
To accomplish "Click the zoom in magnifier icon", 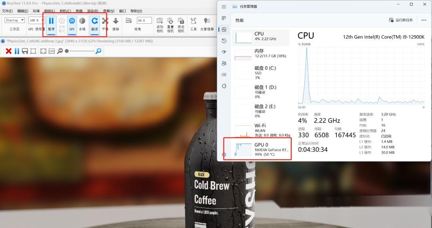I will [x=98, y=51].
